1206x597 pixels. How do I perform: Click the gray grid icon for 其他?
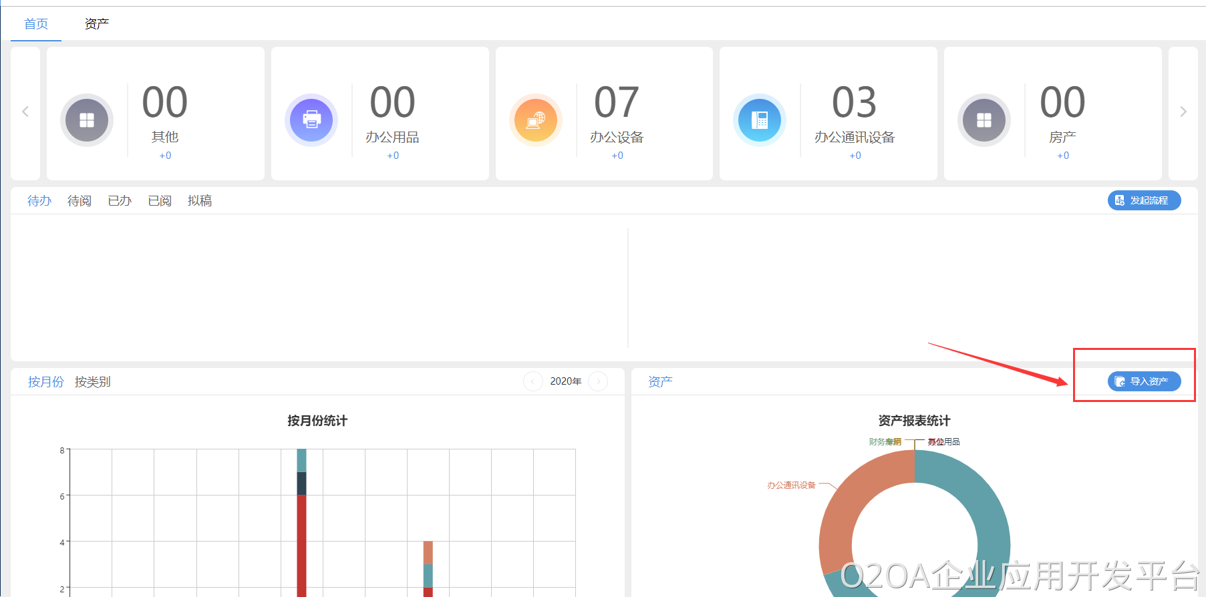[x=87, y=120]
